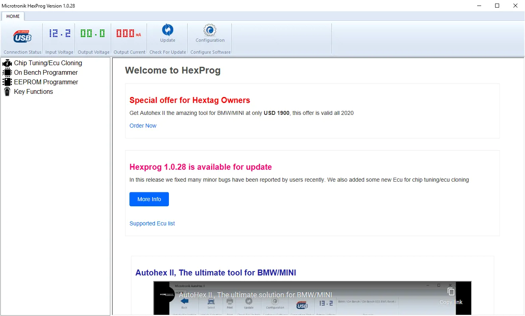Screen dimensions: 525x316
Task: Close the HexProg window
Action: (515, 6)
